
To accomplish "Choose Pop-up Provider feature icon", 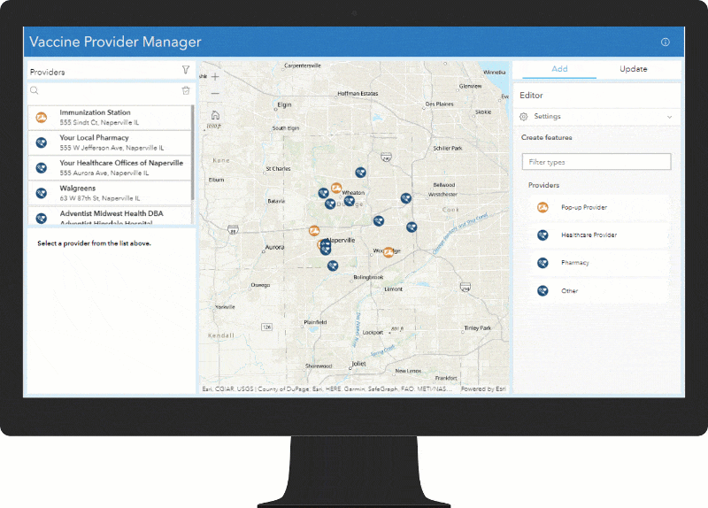I will 543,207.
